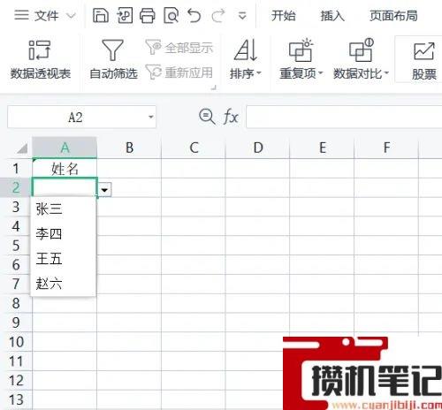Select row 9 header
The image size is (442, 410).
(16, 323)
